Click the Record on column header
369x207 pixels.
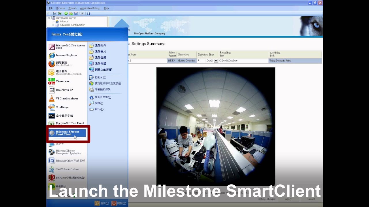(x=186, y=55)
